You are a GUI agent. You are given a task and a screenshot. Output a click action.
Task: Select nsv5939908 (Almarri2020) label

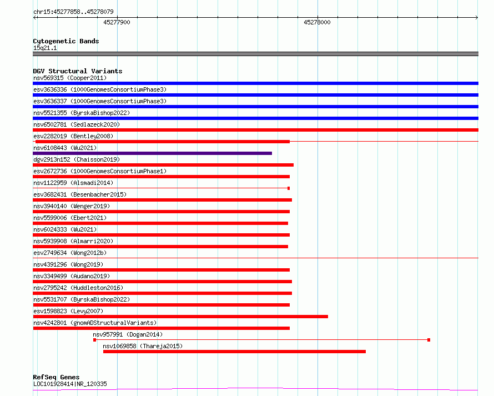pyautogui.click(x=73, y=241)
